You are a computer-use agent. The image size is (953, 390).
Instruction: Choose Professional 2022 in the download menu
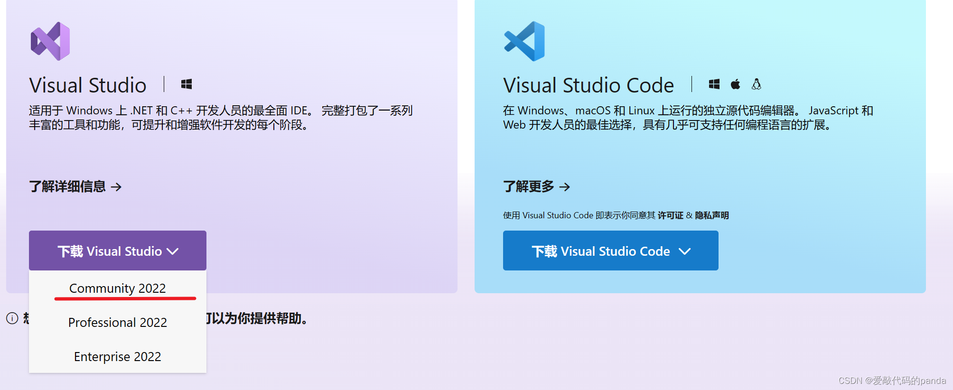pos(118,322)
